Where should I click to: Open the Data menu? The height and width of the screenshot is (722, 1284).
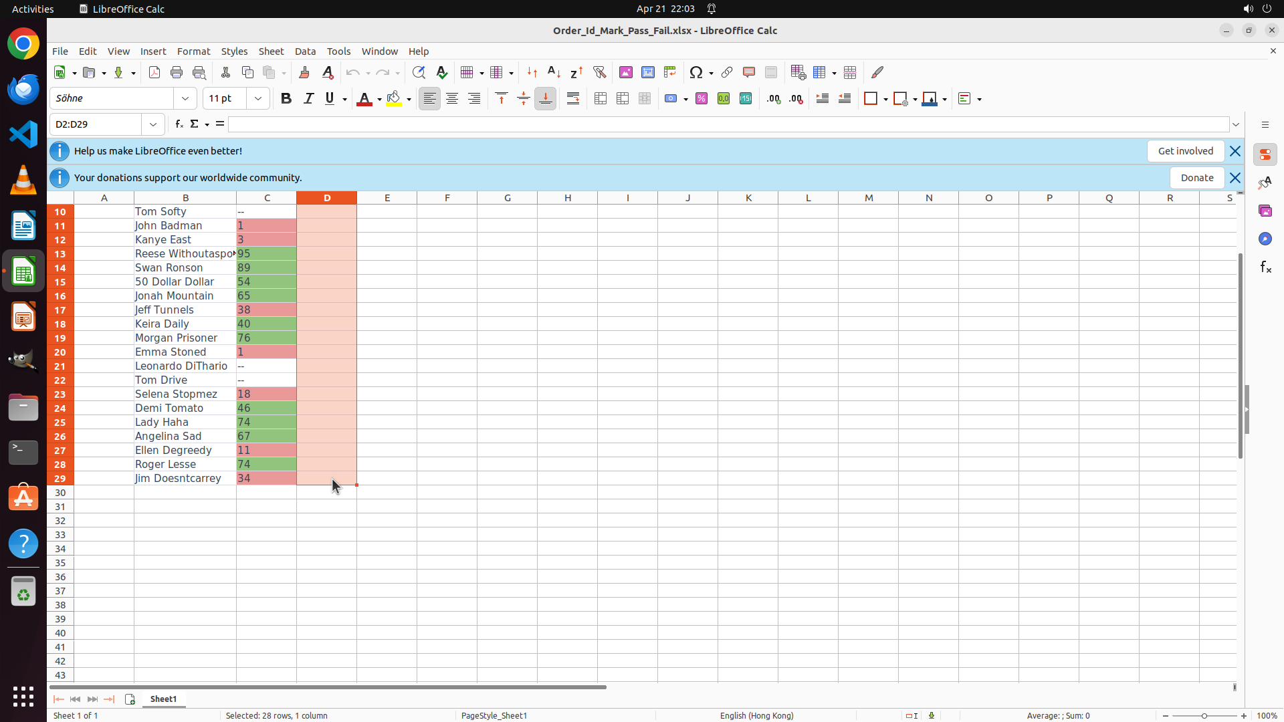(305, 51)
